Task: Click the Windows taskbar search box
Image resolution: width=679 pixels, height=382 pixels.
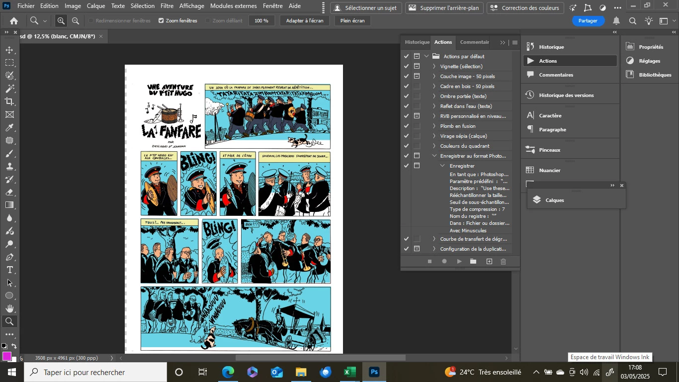Action: click(95, 372)
